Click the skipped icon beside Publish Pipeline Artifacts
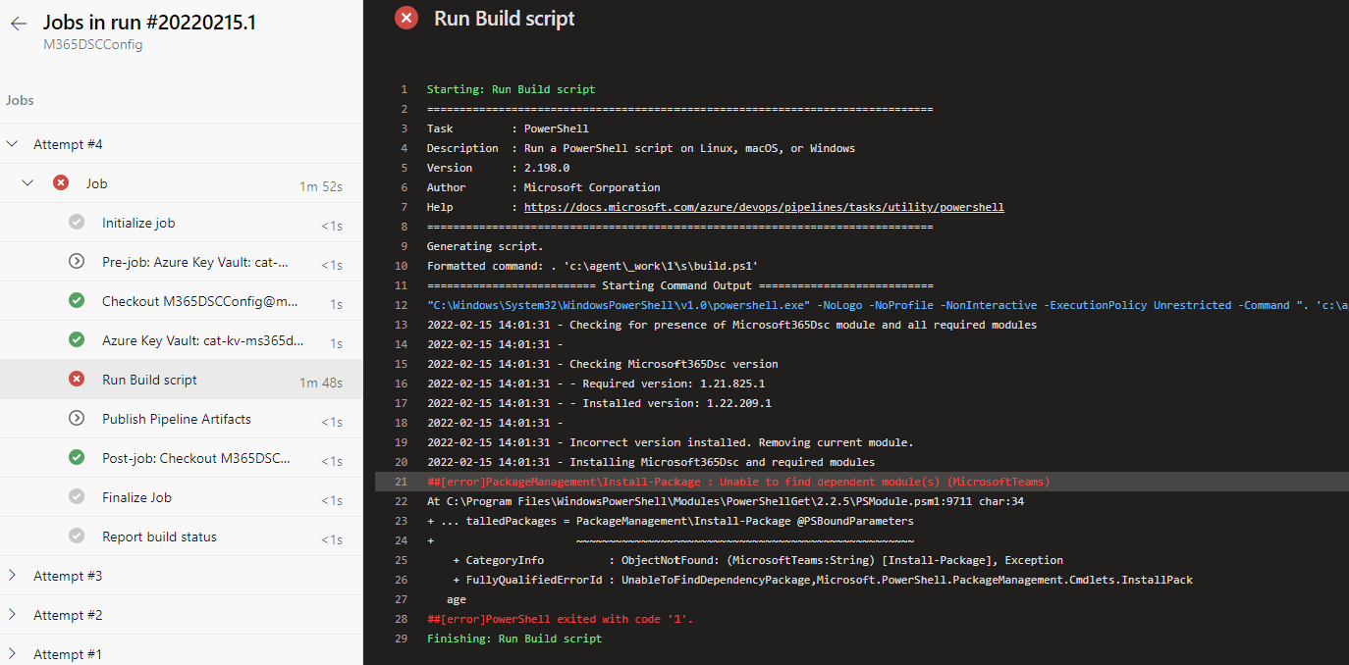1349x665 pixels. 76,418
